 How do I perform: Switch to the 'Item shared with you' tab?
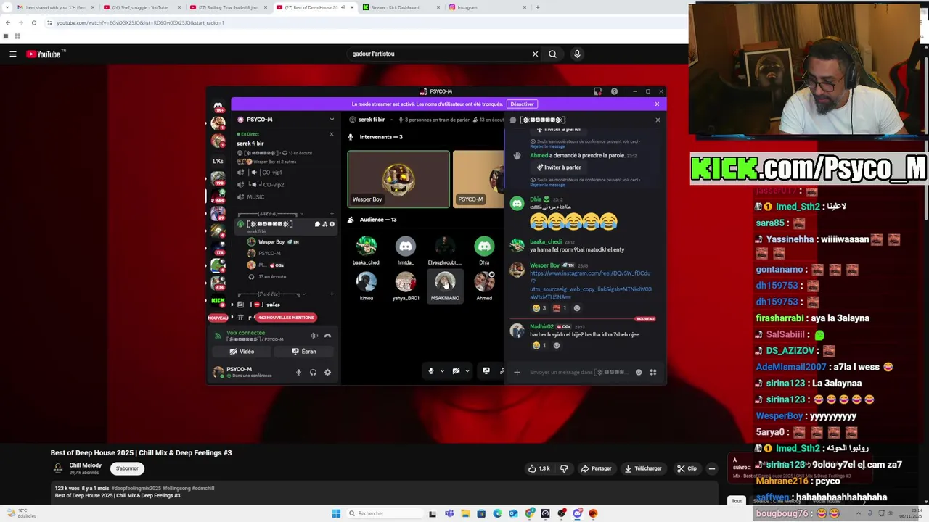point(54,7)
